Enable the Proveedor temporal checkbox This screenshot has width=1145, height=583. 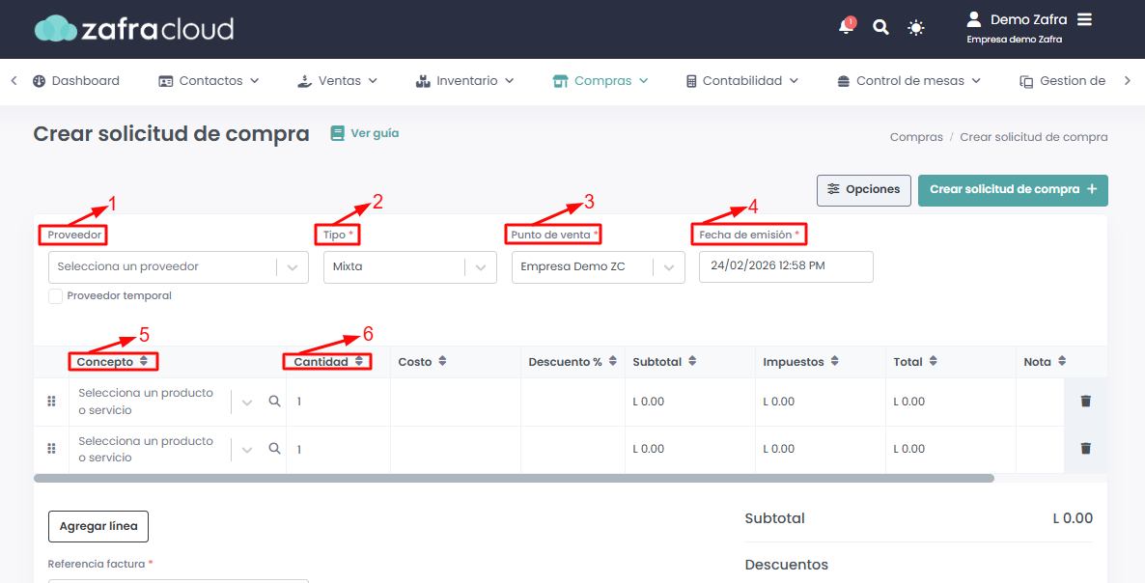[55, 296]
